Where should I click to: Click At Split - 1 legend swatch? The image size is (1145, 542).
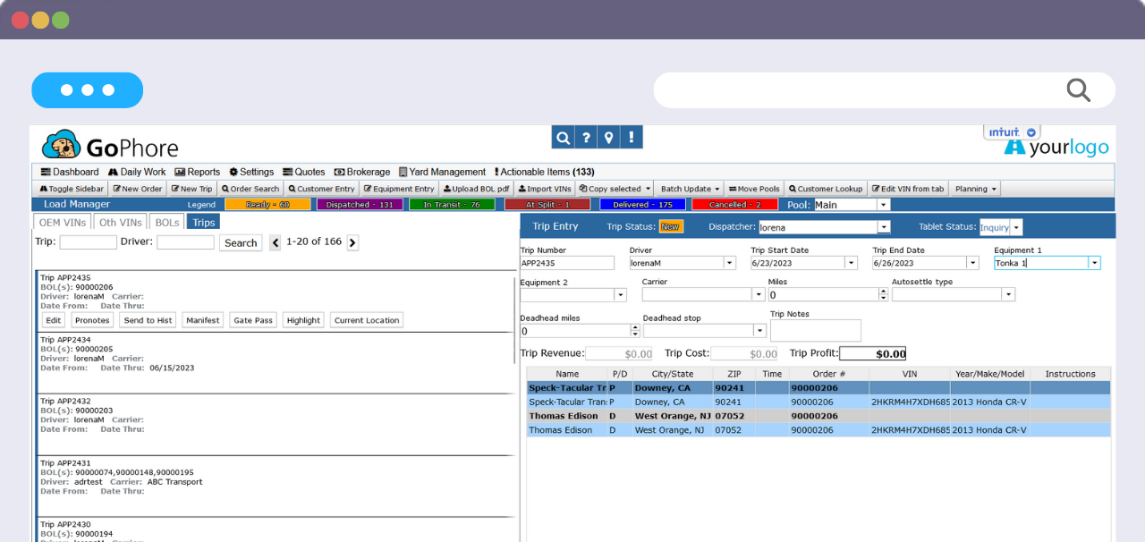point(547,205)
